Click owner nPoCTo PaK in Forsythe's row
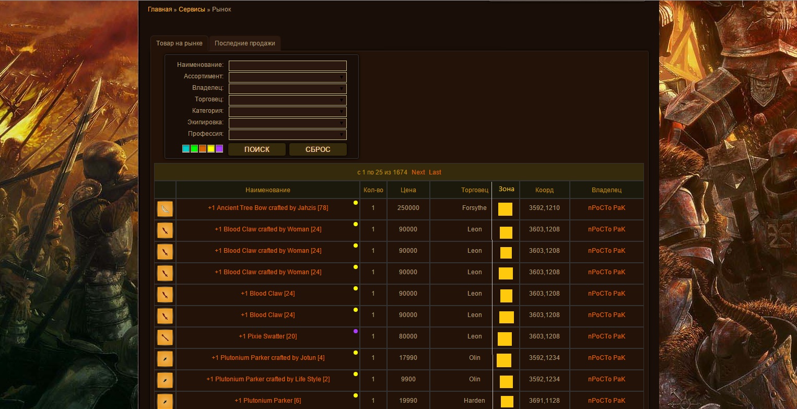Screen dimensions: 797x409 pos(606,208)
